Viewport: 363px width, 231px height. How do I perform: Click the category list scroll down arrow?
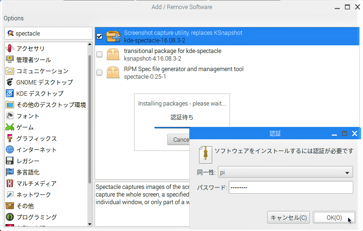90,224
